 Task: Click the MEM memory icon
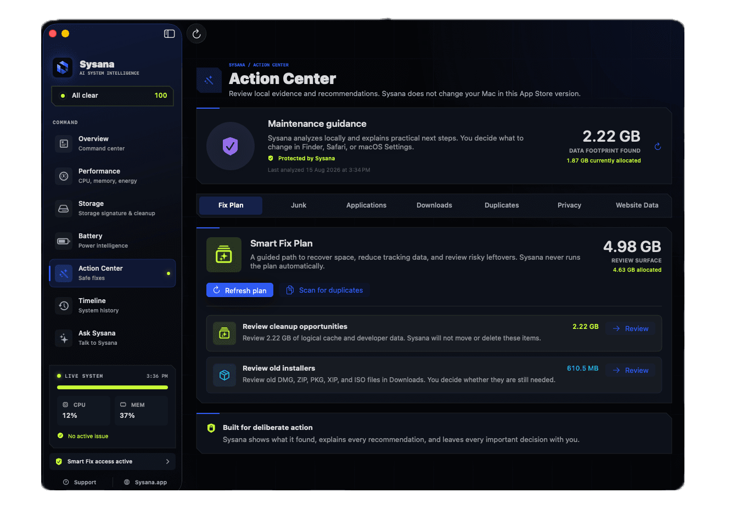pyautogui.click(x=123, y=405)
